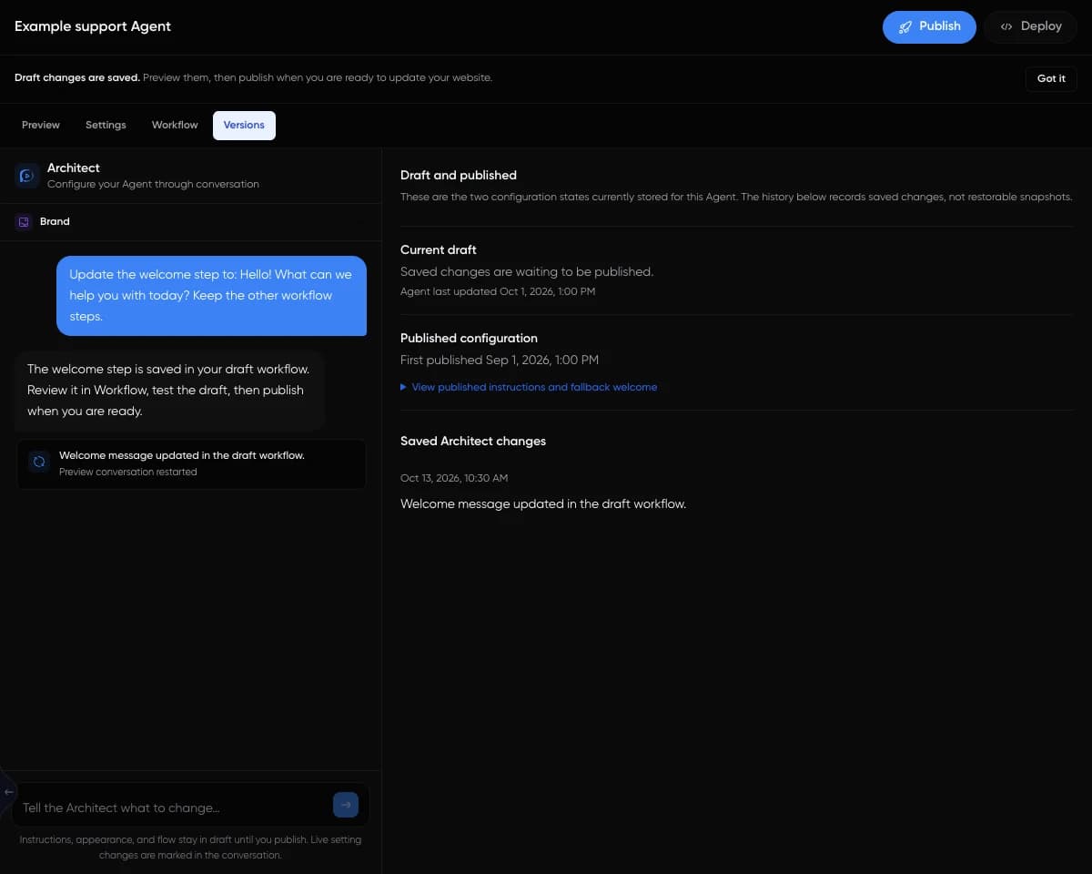This screenshot has width=1092, height=874.
Task: Click the Published configuration heading
Action: (469, 338)
